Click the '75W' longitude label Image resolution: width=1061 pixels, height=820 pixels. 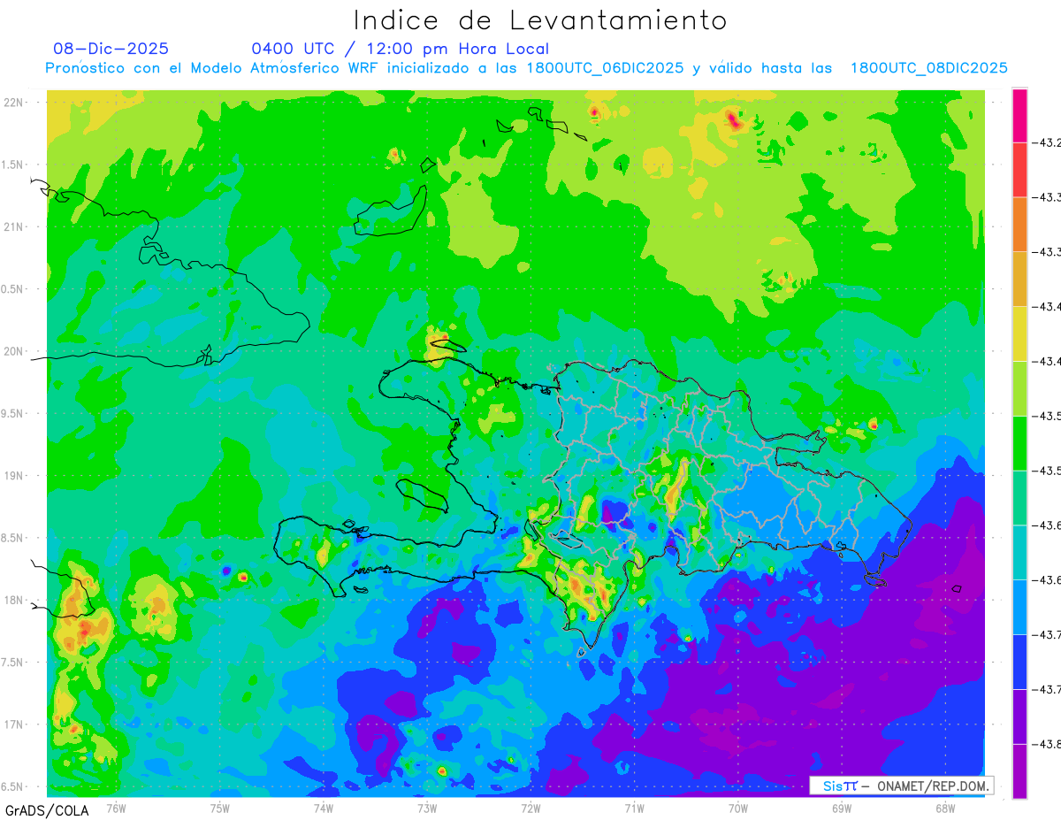(x=220, y=807)
